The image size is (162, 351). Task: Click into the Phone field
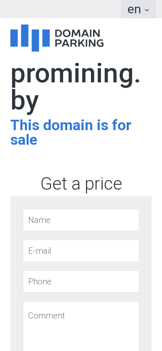pos(81,282)
